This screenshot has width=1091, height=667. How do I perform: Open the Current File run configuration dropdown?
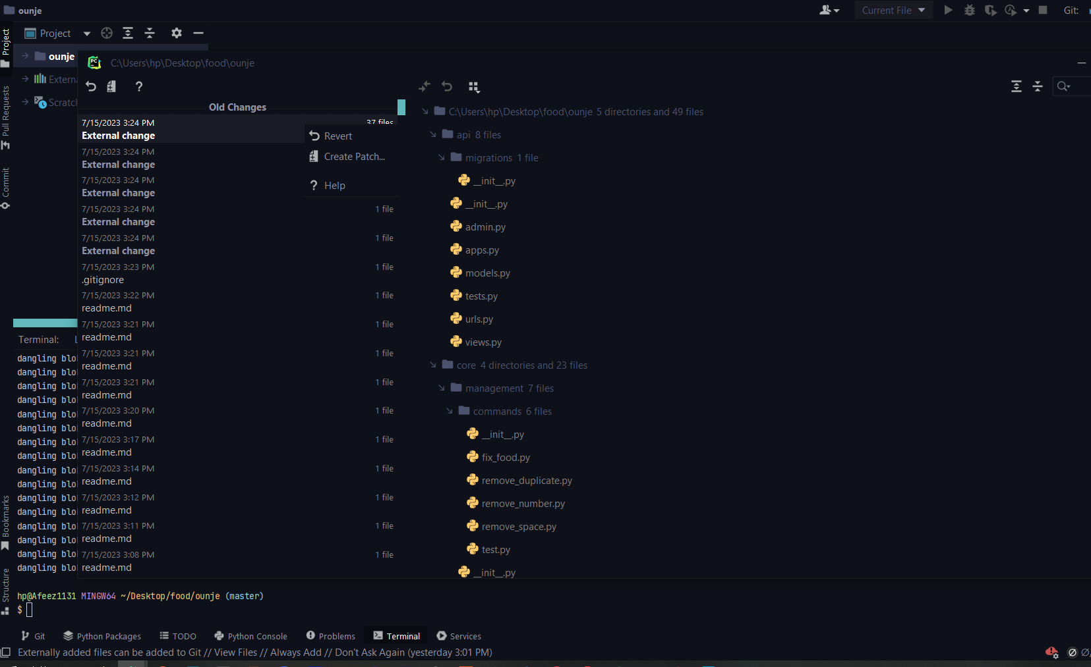point(893,10)
